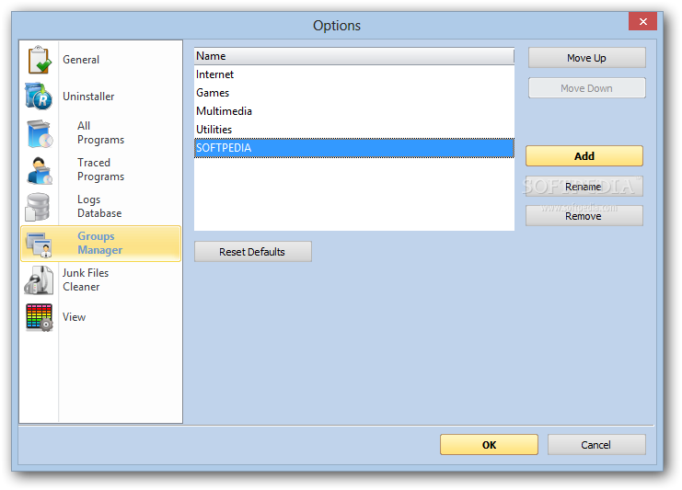Click the Move Down button
This screenshot has width=682, height=490.
click(587, 88)
